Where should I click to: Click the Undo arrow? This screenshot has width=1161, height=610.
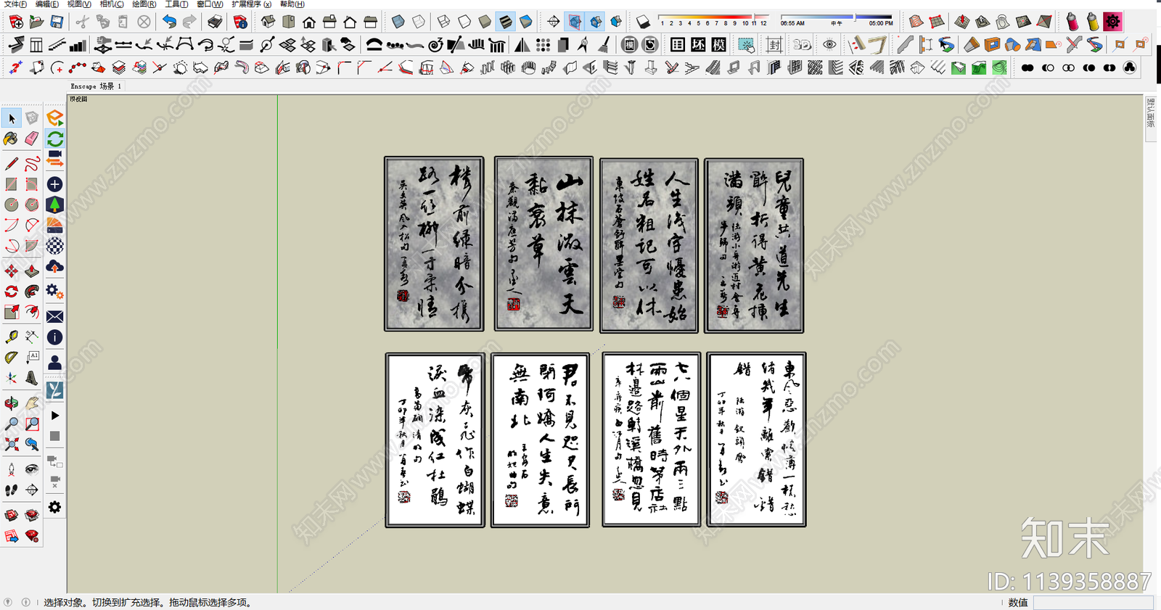(169, 22)
